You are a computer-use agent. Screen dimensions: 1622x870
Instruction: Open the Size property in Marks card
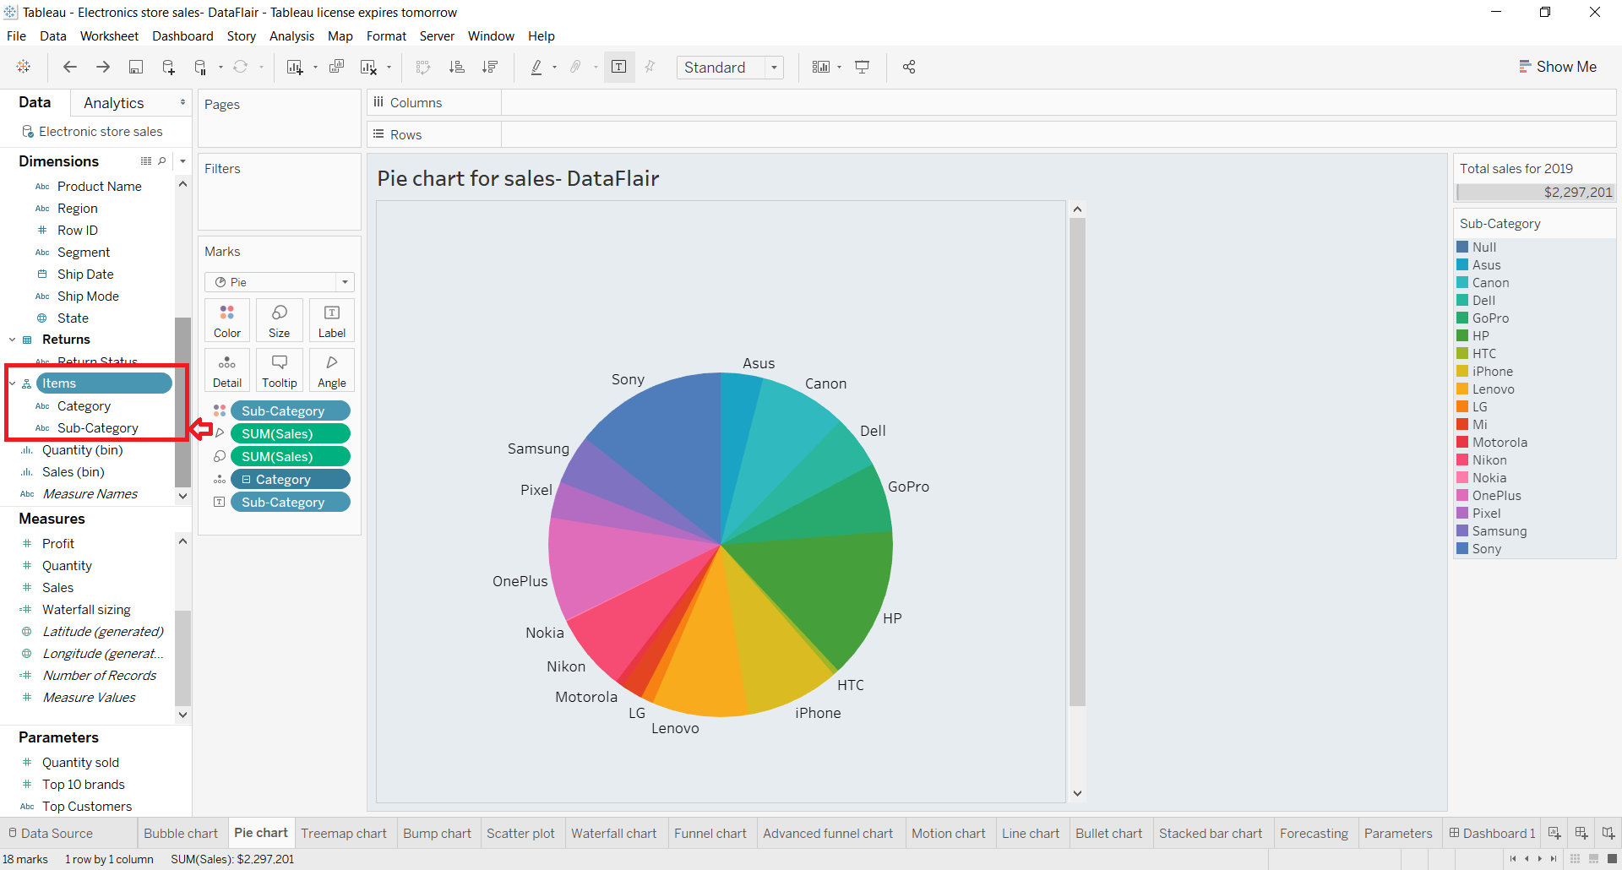tap(279, 319)
